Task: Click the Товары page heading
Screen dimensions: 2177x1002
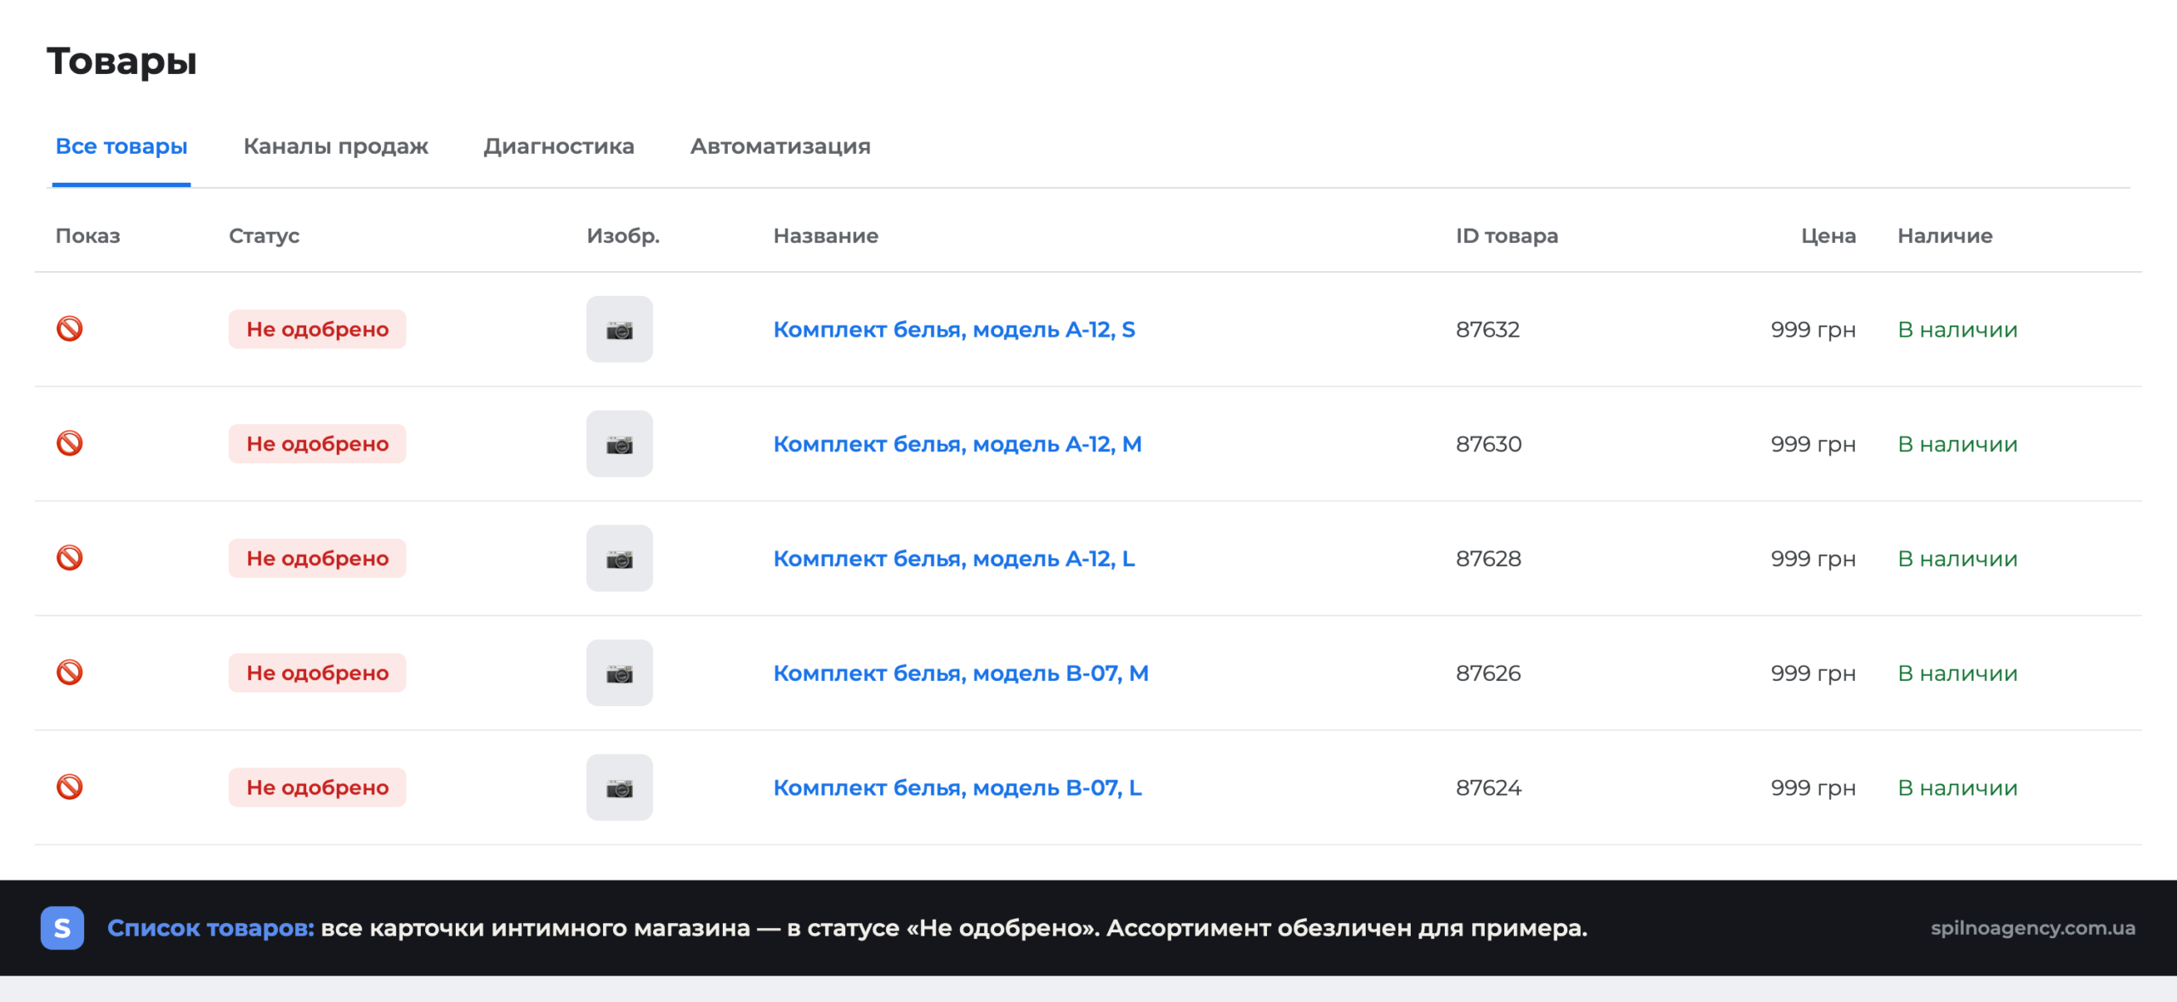Action: [x=122, y=62]
